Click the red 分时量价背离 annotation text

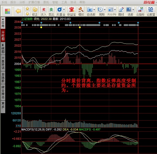click(99, 85)
